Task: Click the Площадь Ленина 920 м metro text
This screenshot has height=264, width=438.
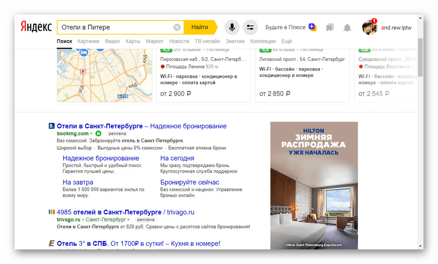Action: click(x=192, y=66)
